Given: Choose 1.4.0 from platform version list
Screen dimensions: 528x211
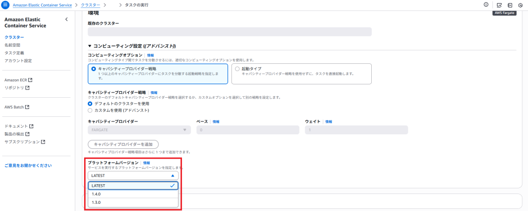Looking at the screenshot, I should click(133, 194).
